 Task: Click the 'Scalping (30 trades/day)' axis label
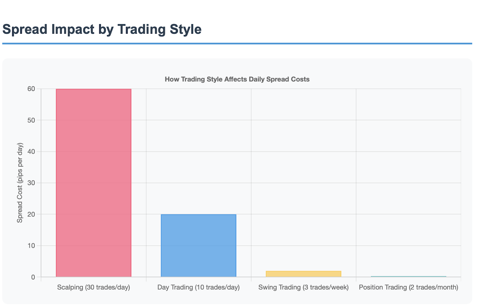tap(93, 287)
